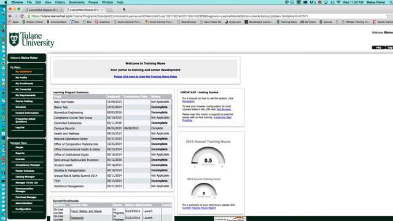This screenshot has height=221, width=393.
Task: Open Schedule in My Menu
Action: pyautogui.click(x=20, y=107)
